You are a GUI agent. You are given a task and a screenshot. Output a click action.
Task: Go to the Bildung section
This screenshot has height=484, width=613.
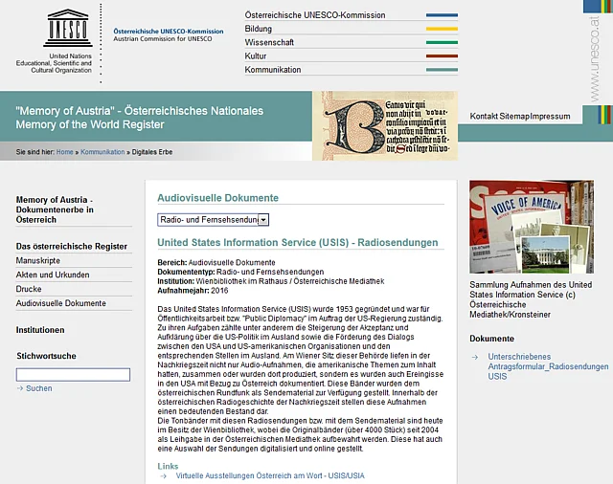258,29
